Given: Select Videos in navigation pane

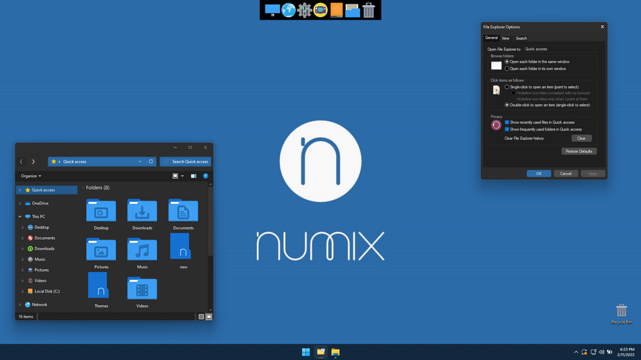Looking at the screenshot, I should [x=40, y=280].
